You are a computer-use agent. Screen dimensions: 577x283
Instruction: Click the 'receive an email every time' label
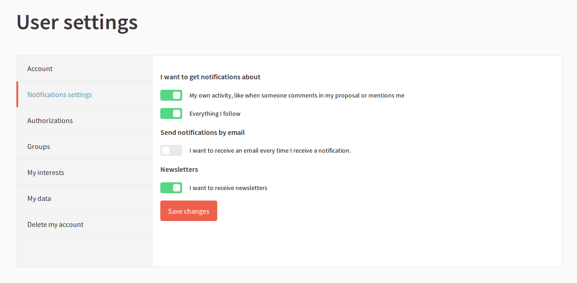[270, 151]
